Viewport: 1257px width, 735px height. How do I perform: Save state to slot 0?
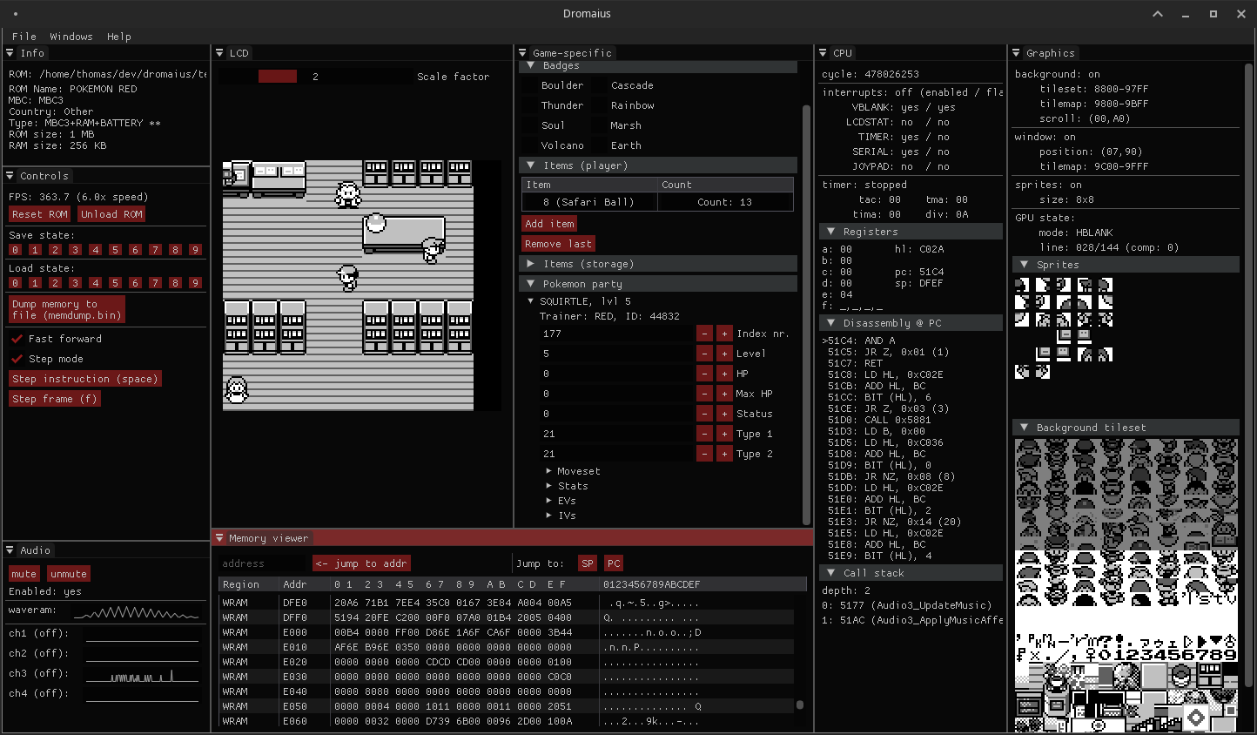click(15, 250)
